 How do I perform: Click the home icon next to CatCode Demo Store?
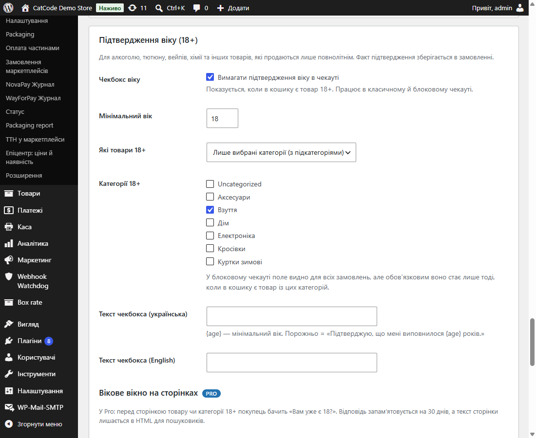(x=25, y=8)
